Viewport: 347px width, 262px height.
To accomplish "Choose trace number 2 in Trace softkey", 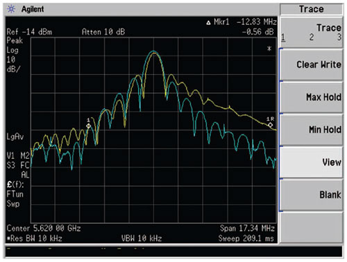I will point(312,37).
